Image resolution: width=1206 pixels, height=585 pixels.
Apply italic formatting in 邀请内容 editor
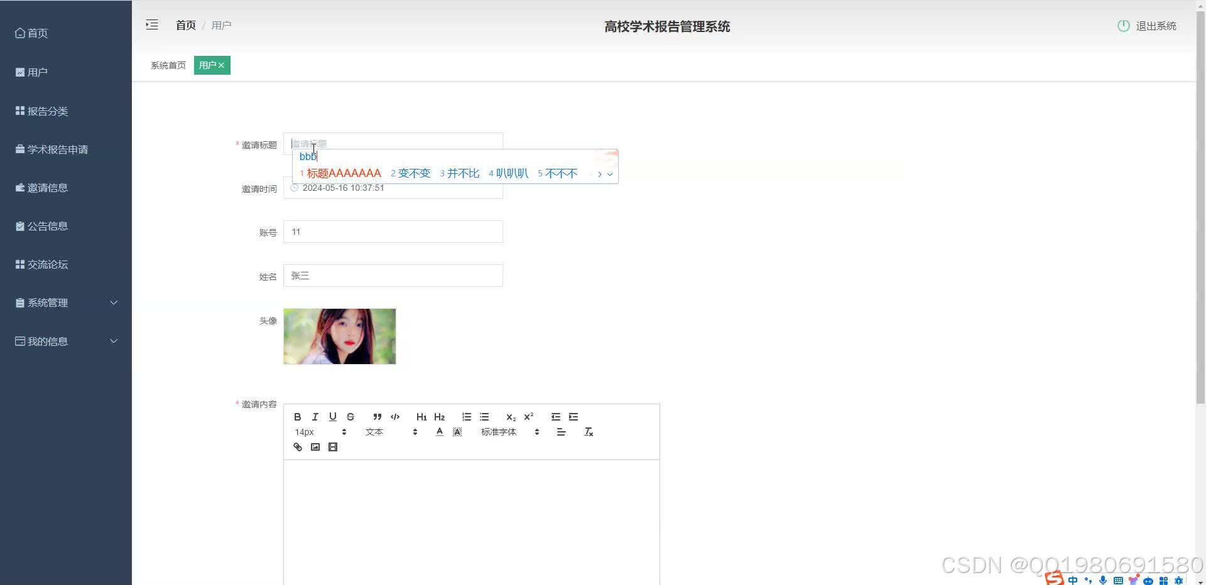coord(314,416)
